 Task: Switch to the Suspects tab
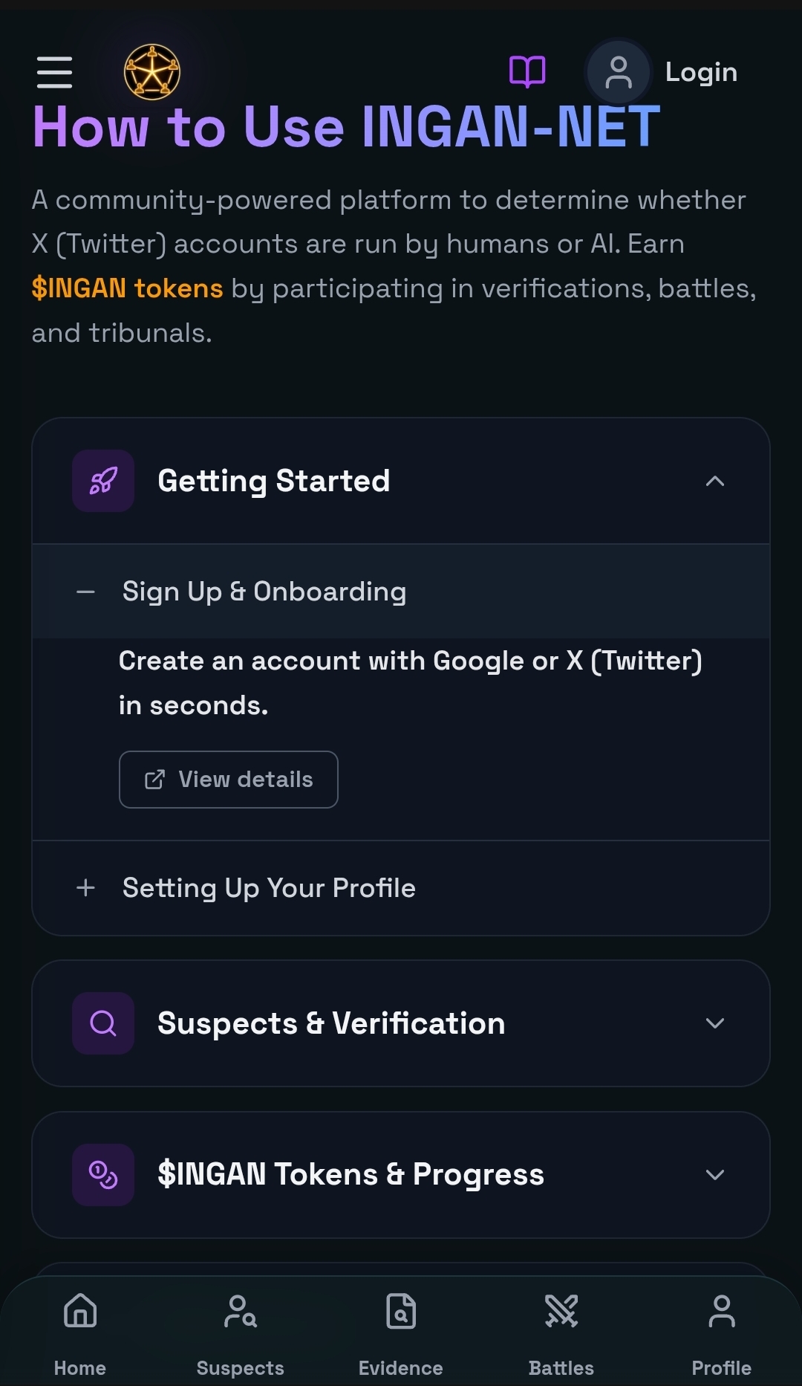click(241, 1330)
